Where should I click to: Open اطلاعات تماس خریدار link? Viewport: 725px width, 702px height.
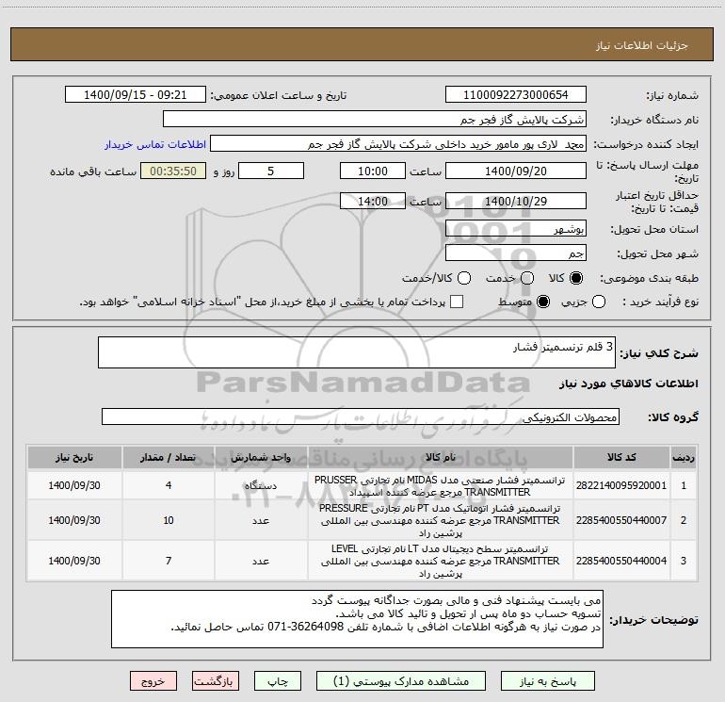155,144
